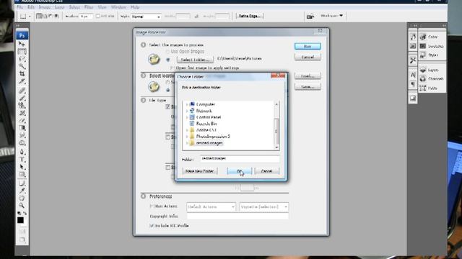This screenshot has height=259, width=462.
Task: Enable the Run Action checkbox
Action: 152,206
